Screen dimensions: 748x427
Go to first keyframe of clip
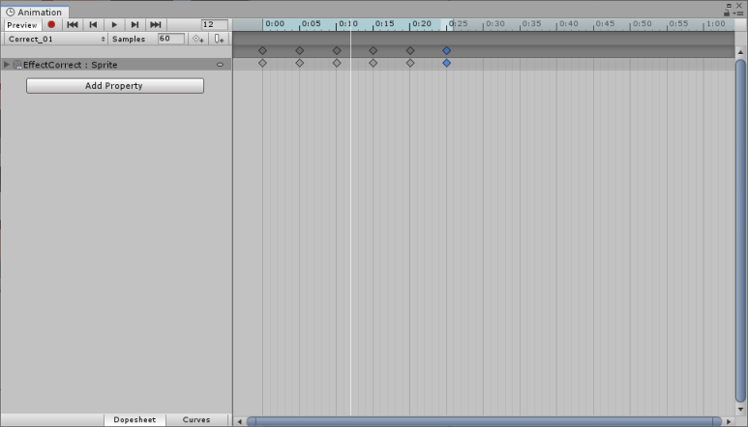click(73, 25)
